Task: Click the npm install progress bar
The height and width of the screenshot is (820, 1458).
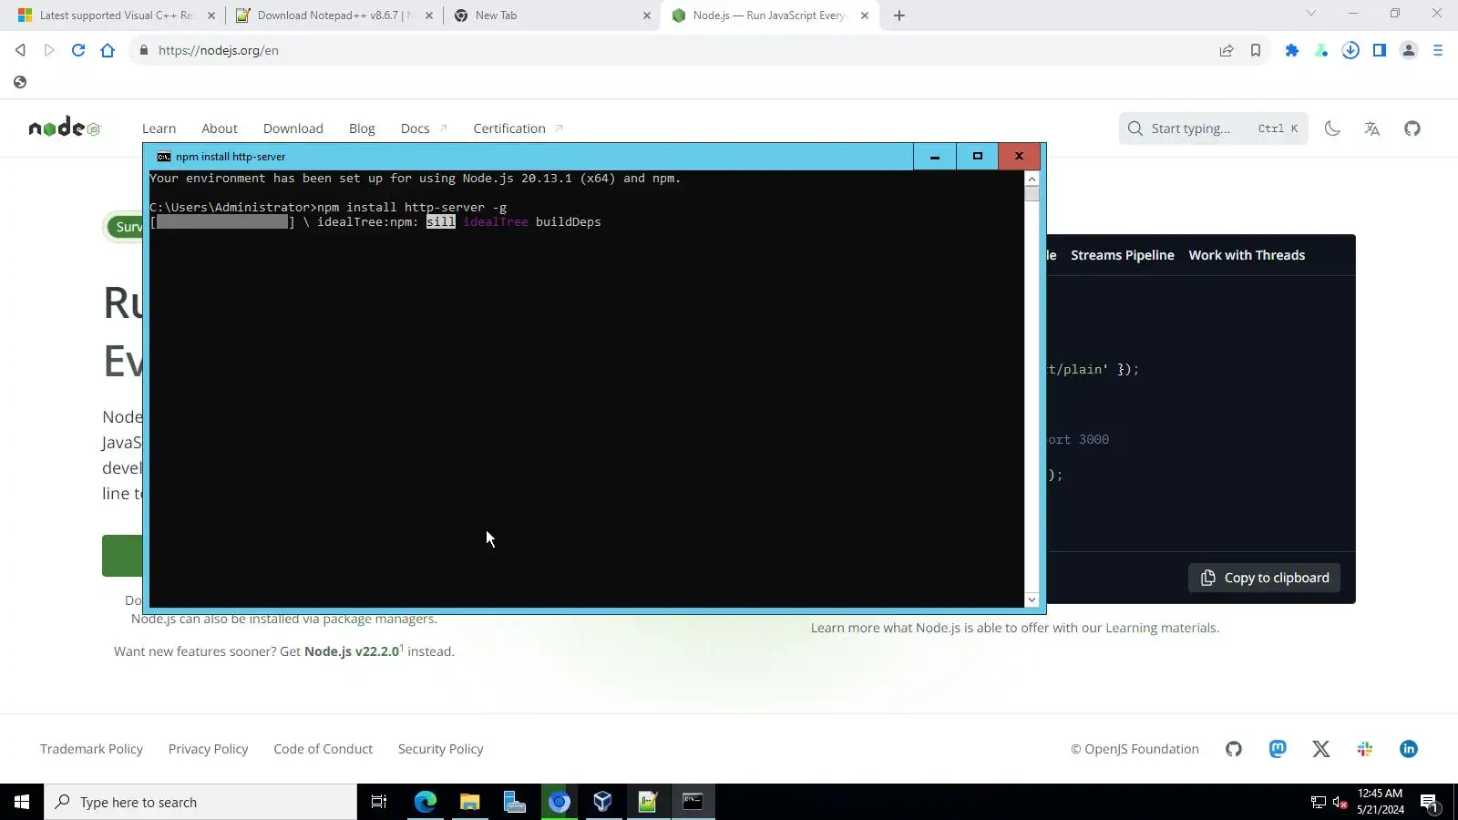Action: [x=222, y=222]
